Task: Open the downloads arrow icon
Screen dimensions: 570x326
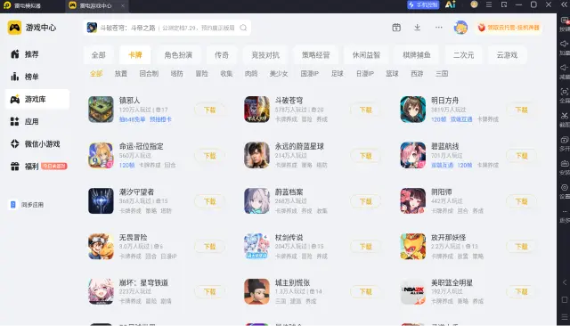Action: 418,28
